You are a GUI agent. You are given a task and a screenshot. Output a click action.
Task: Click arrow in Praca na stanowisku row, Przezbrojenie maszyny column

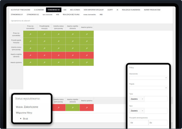click(x=44, y=34)
